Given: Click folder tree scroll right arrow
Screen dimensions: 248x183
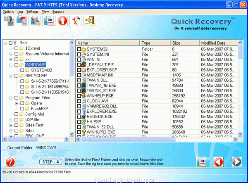Looking at the screenshot, I should tap(67, 139).
